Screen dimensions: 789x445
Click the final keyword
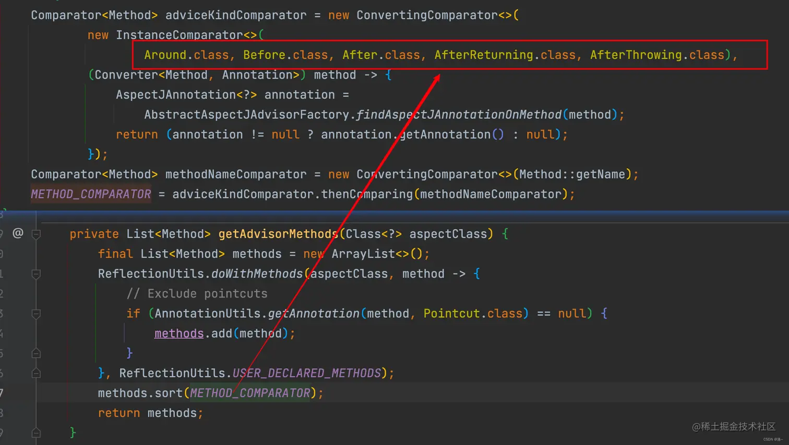[x=115, y=254]
